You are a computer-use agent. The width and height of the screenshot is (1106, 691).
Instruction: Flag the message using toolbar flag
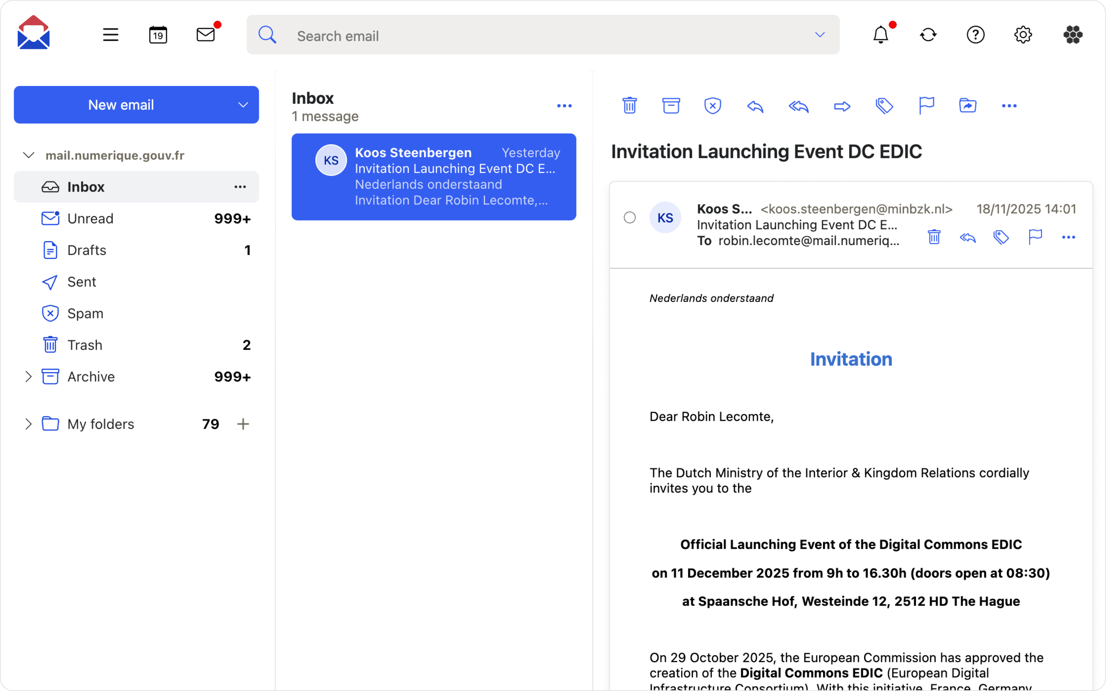(x=926, y=106)
